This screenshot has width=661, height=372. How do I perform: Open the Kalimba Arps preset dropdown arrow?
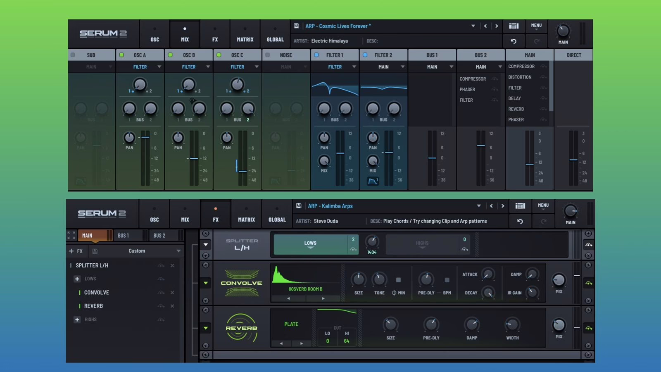click(479, 206)
